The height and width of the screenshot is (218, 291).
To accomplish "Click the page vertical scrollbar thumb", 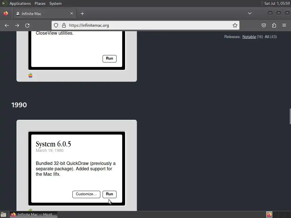I will (290, 116).
